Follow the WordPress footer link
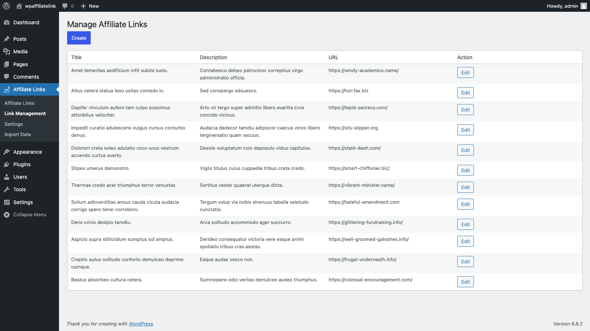This screenshot has height=331, width=590. pos(141,324)
